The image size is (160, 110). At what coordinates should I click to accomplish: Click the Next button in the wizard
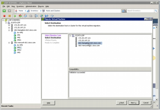[x=134, y=103]
